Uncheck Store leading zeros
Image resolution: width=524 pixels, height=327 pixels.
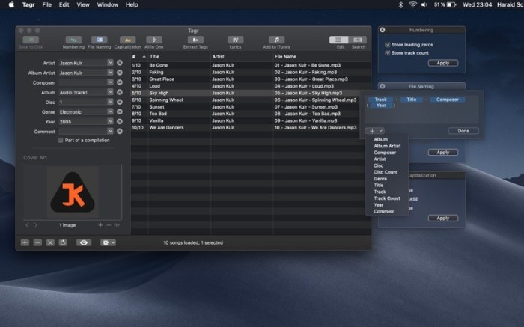coord(387,45)
